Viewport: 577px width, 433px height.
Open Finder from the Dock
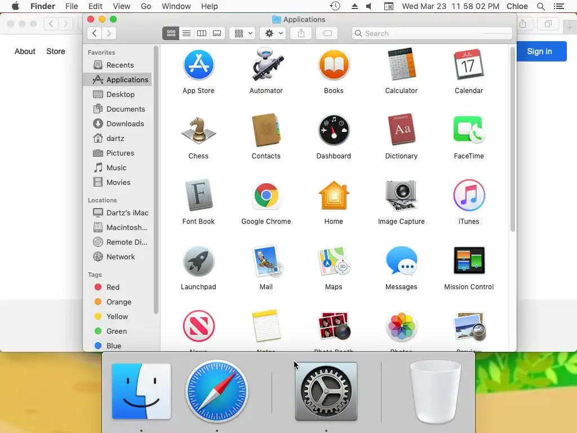pyautogui.click(x=141, y=391)
